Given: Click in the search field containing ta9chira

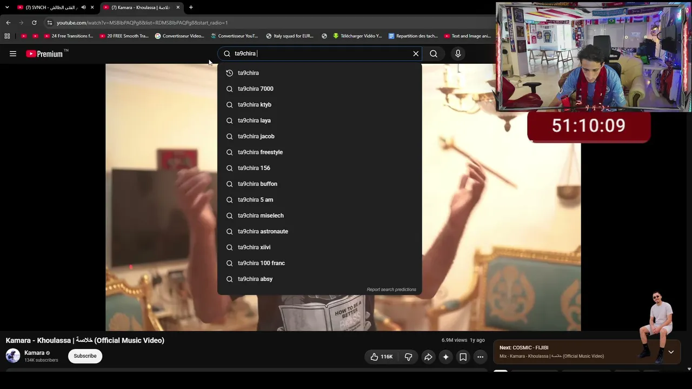Looking at the screenshot, I should pyautogui.click(x=321, y=53).
